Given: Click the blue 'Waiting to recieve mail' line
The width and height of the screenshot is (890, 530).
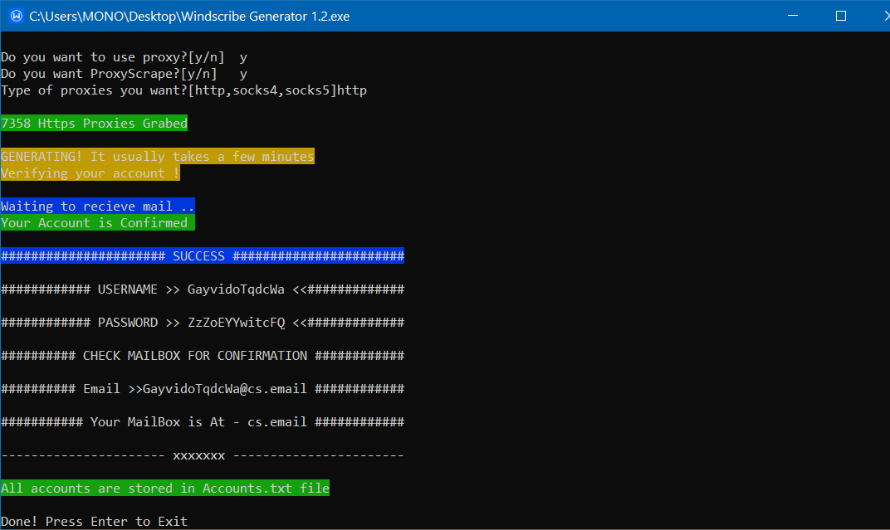Looking at the screenshot, I should click(97, 207).
